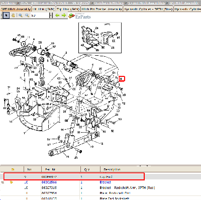201x200 pixels.
Task: Click callout 27 in the diagram
Action: pos(100,69)
